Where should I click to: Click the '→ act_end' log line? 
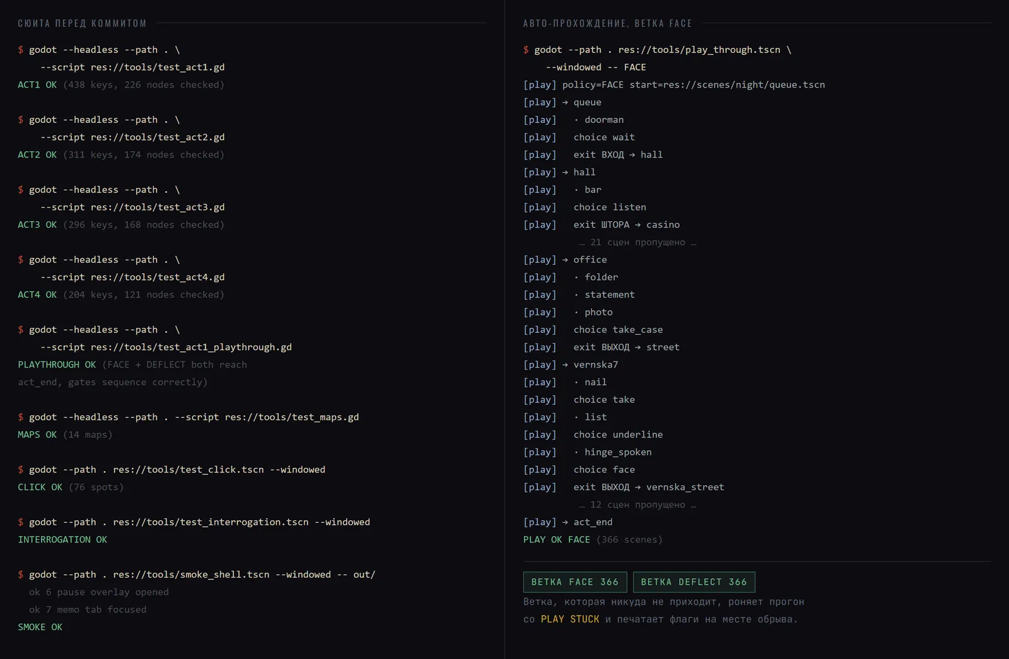(568, 522)
